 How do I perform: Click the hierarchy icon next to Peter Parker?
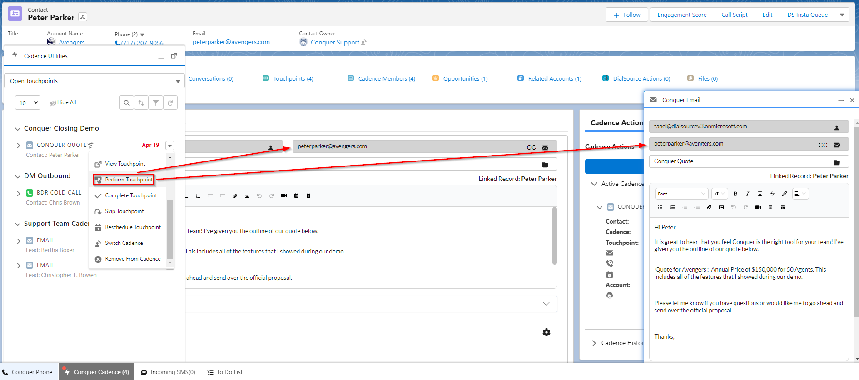(82, 17)
